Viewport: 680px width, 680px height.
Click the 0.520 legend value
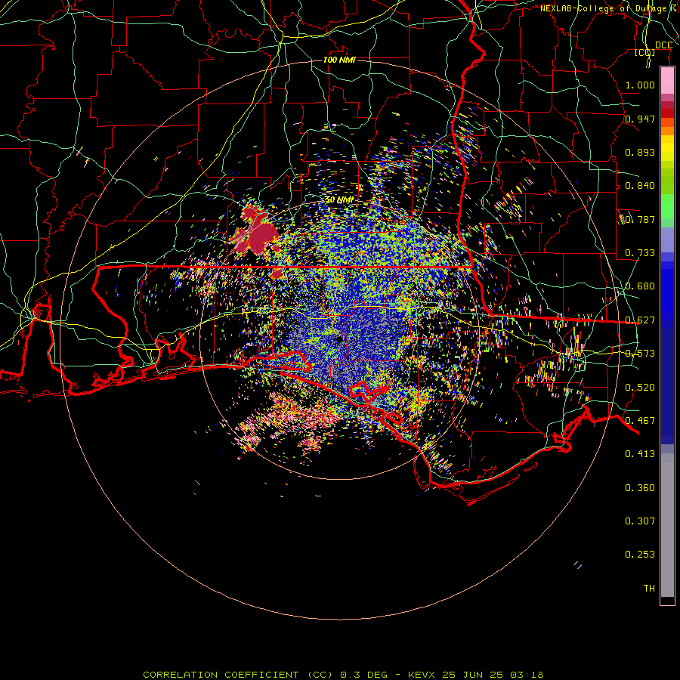tap(640, 388)
